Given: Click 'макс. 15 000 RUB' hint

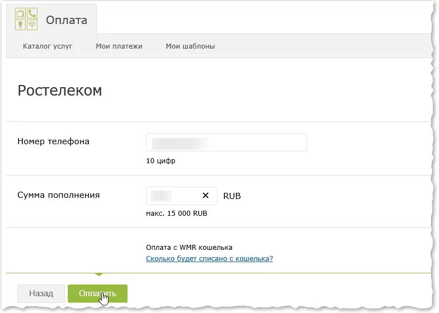Looking at the screenshot, I should coord(177,214).
